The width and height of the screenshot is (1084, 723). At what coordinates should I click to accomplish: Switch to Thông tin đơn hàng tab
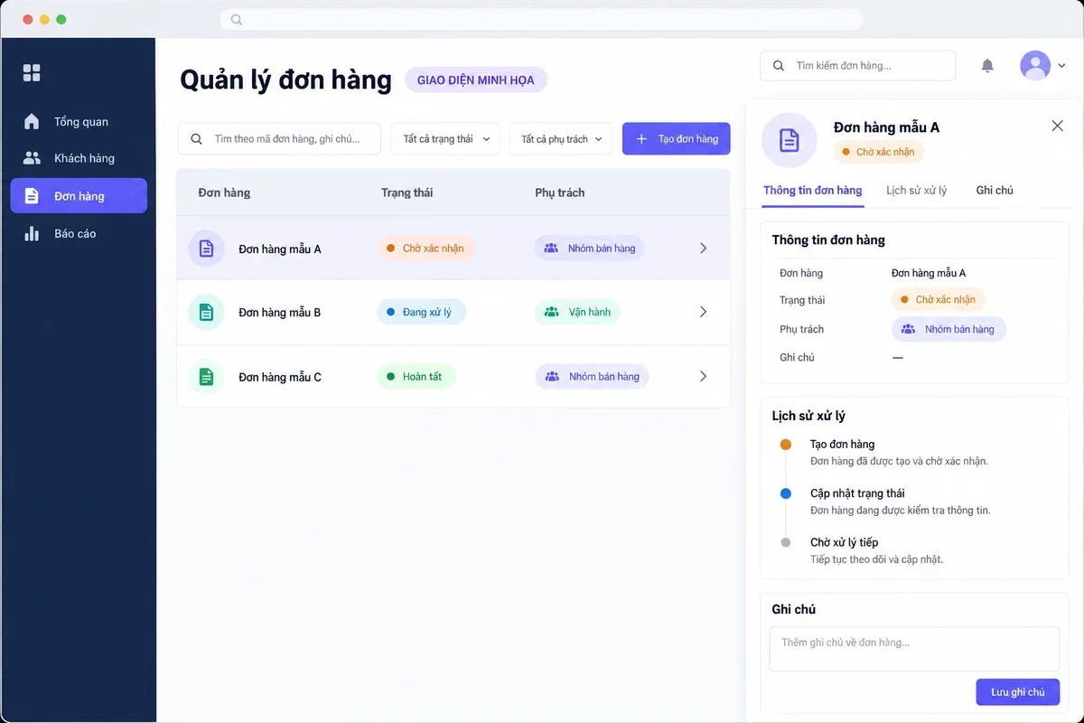(812, 191)
